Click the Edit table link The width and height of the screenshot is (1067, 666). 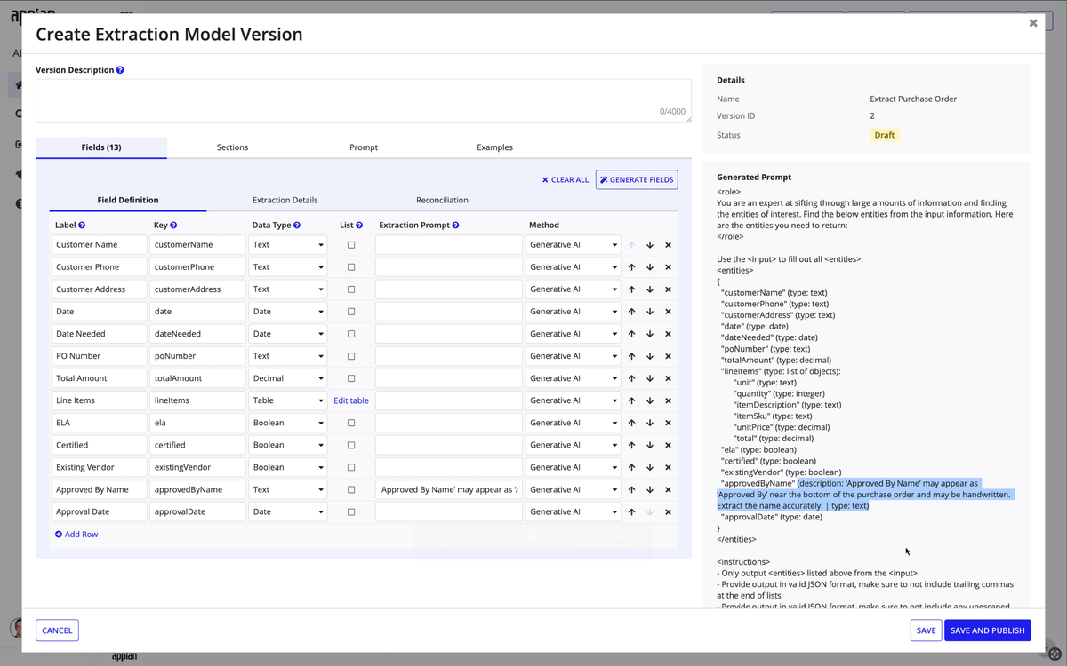tap(351, 400)
